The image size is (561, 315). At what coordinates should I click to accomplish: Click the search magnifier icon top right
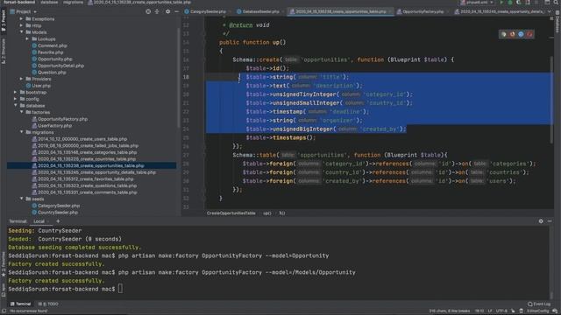pos(556,3)
